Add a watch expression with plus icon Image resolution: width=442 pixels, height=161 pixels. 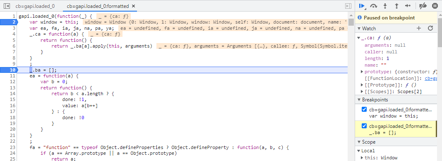418,28
